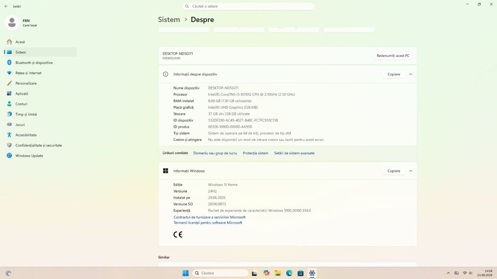
Task: Open Bluetooth și dispozitive settings
Action: pos(40,63)
